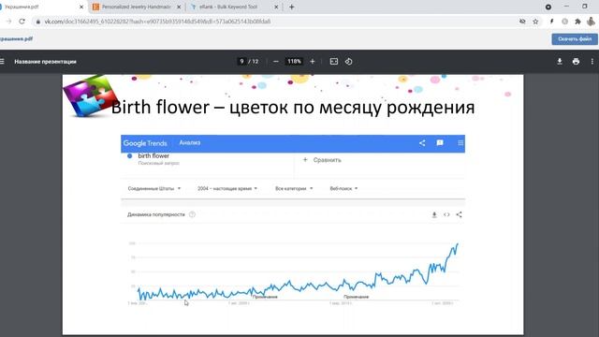This screenshot has width=599, height=337.
Task: Click the chart share icon
Action: tap(459, 214)
